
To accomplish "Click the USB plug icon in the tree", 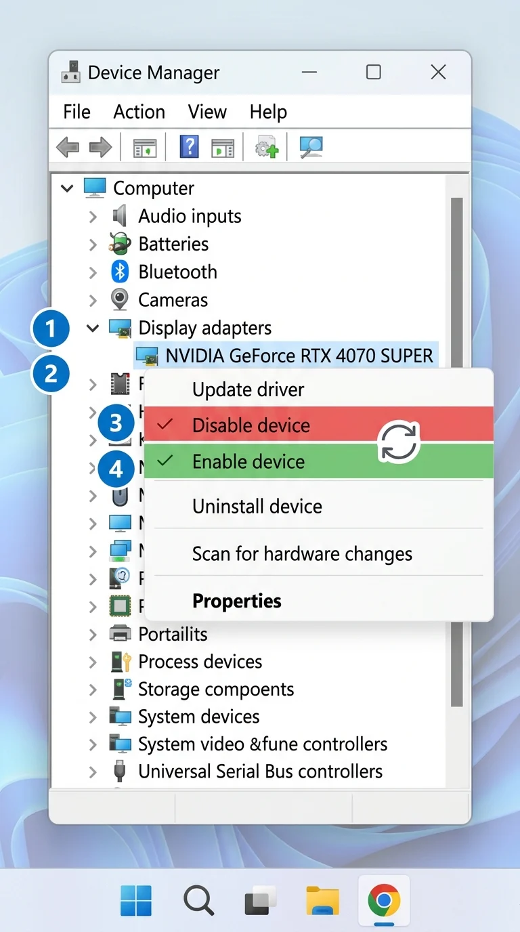I will click(x=120, y=771).
